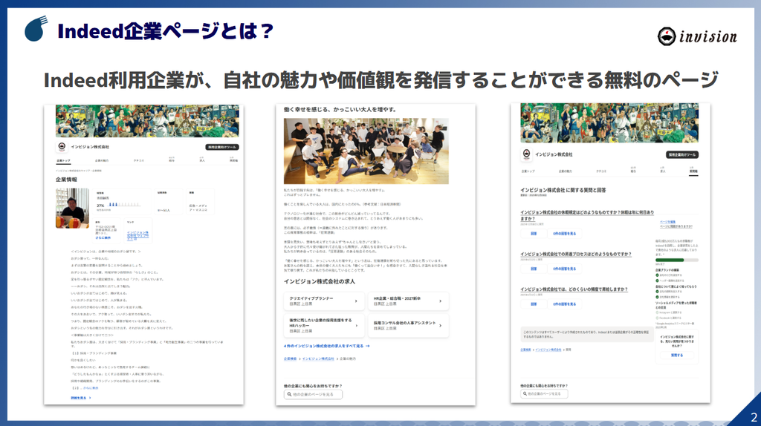Click インビジョン株式会社に関する質問と回答 heading
The height and width of the screenshot is (426, 761).
[563, 191]
